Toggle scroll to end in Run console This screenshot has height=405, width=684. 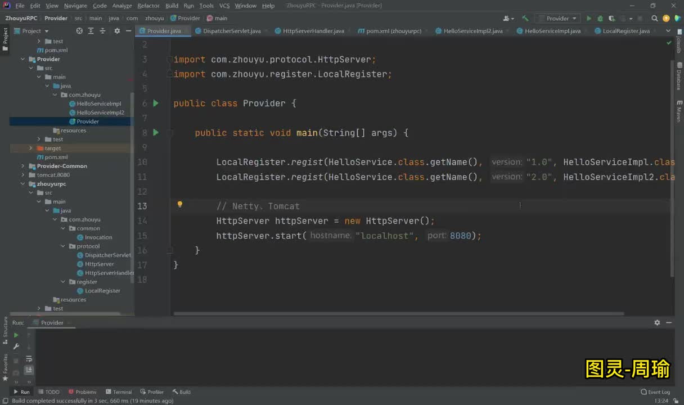[29, 370]
